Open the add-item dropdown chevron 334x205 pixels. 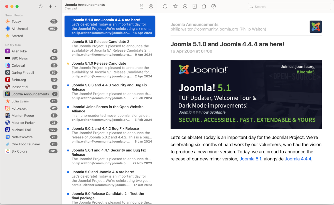point(55,6)
